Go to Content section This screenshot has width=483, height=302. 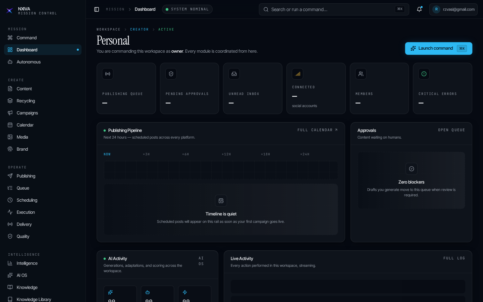[x=43, y=89]
